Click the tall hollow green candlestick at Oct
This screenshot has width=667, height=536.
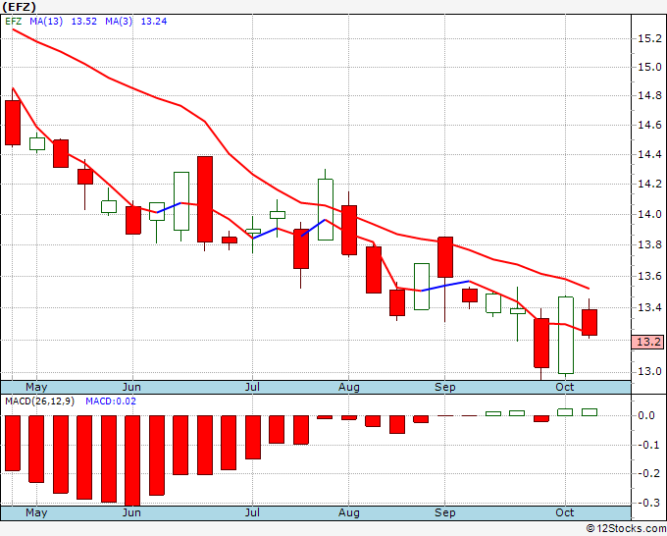pos(566,335)
